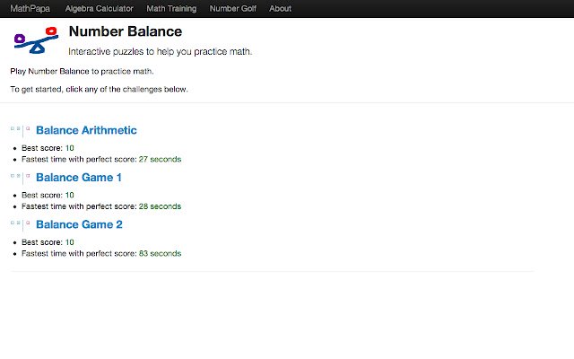Click 'To get started, click any' instruction text
This screenshot has height=359, width=574.
coord(99,89)
